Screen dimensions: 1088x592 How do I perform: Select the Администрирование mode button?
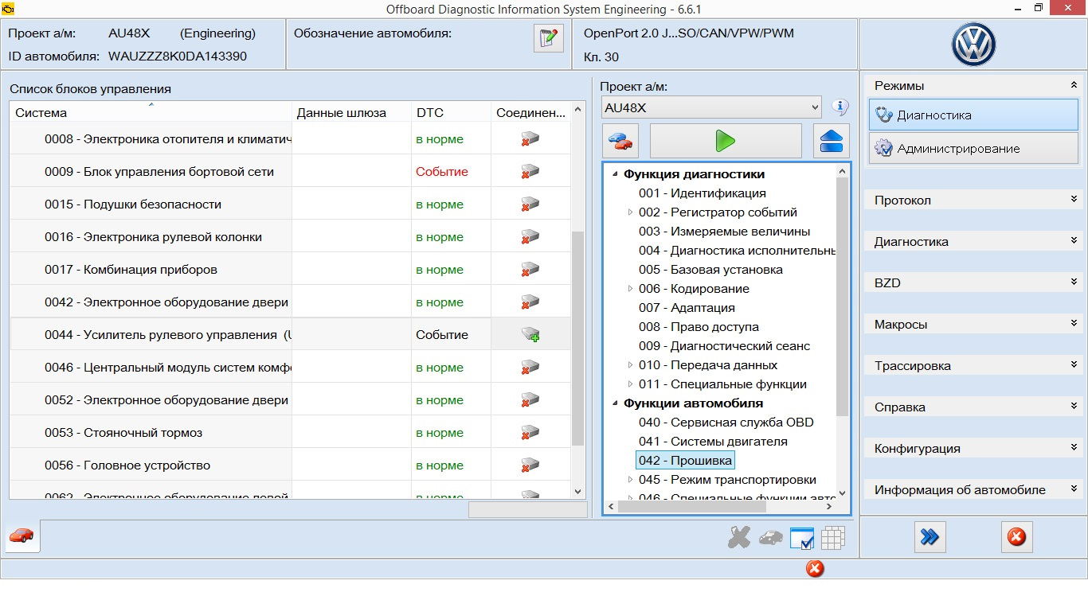[973, 148]
